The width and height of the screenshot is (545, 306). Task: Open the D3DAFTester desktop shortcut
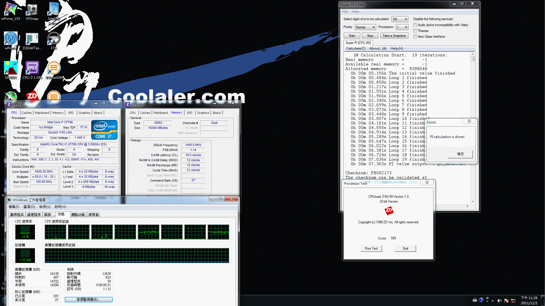point(32,41)
